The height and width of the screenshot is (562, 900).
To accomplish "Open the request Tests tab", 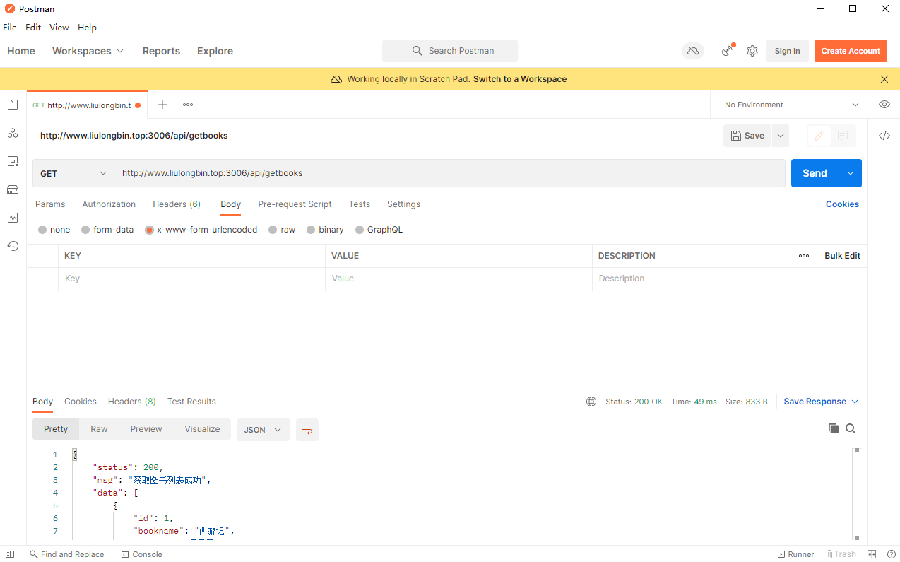I will (x=360, y=204).
